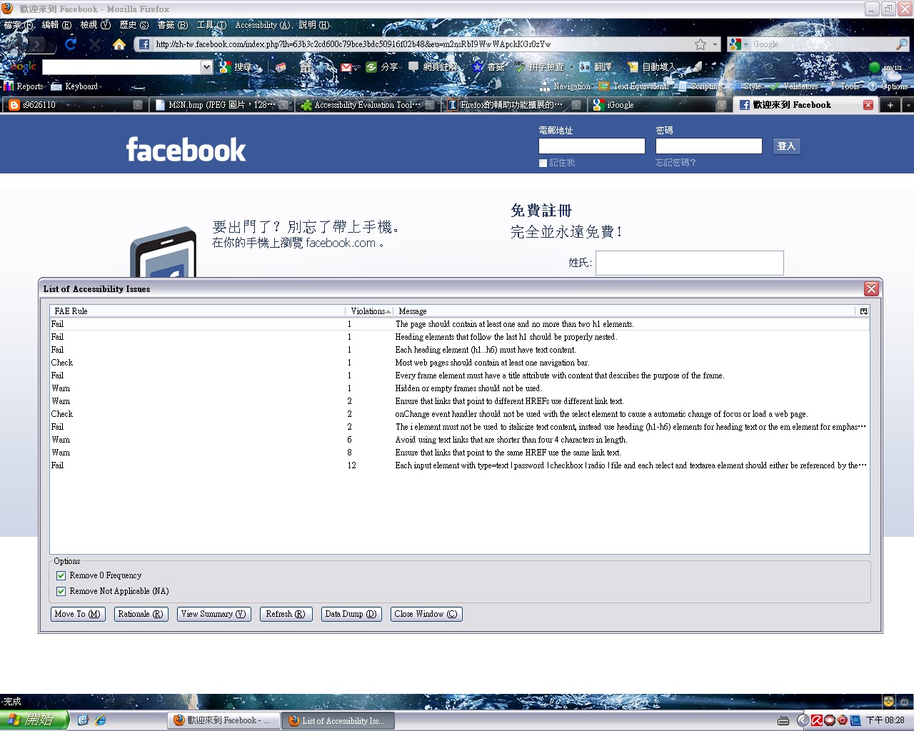Switch to 'List of Accessibility Iss...' taskbar item

click(338, 721)
